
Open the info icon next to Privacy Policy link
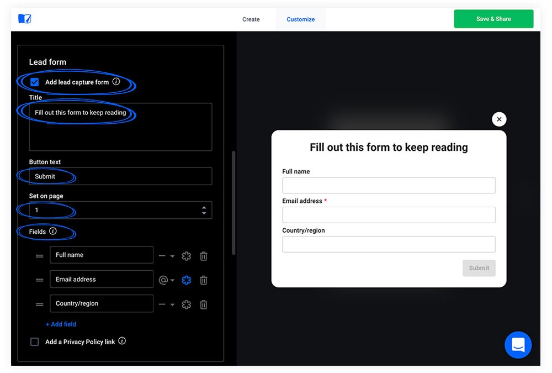coord(122,341)
